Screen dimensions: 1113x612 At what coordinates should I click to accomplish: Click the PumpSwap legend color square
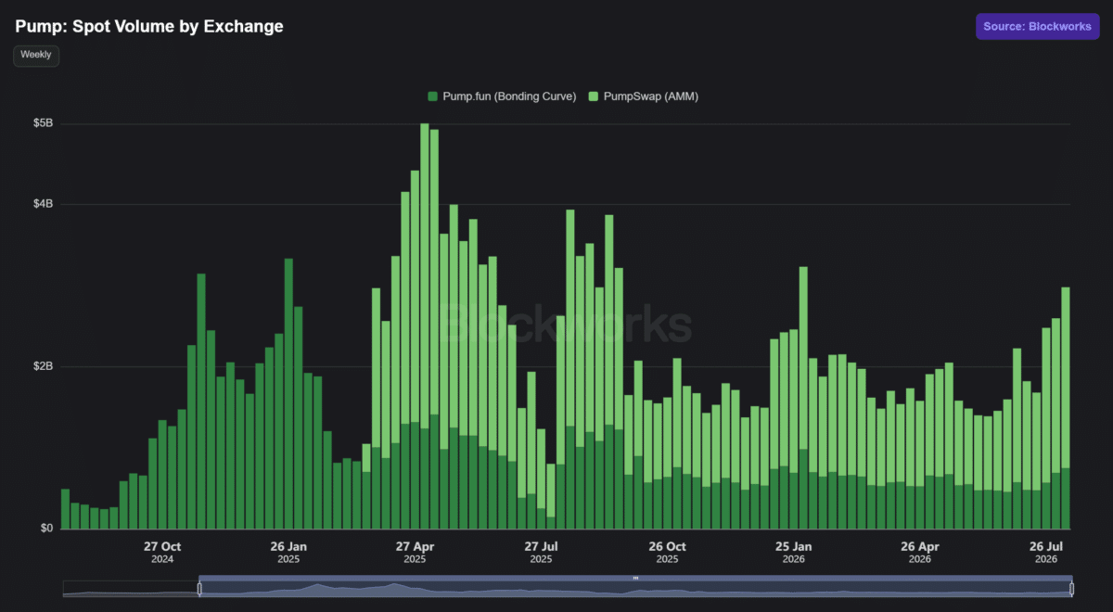(595, 96)
